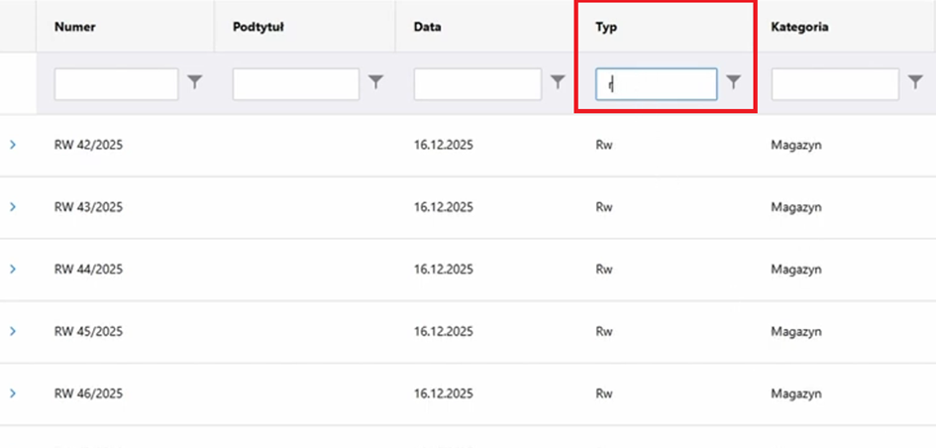This screenshot has height=448, width=936.
Task: Click the Typ filter input box
Action: (x=656, y=84)
